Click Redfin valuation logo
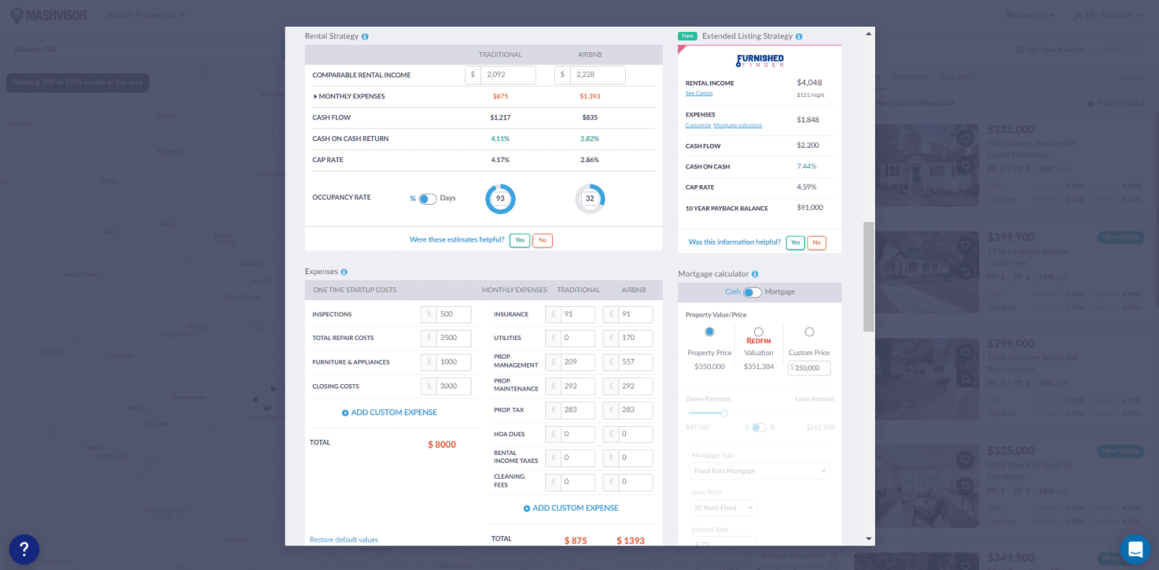 tap(758, 341)
